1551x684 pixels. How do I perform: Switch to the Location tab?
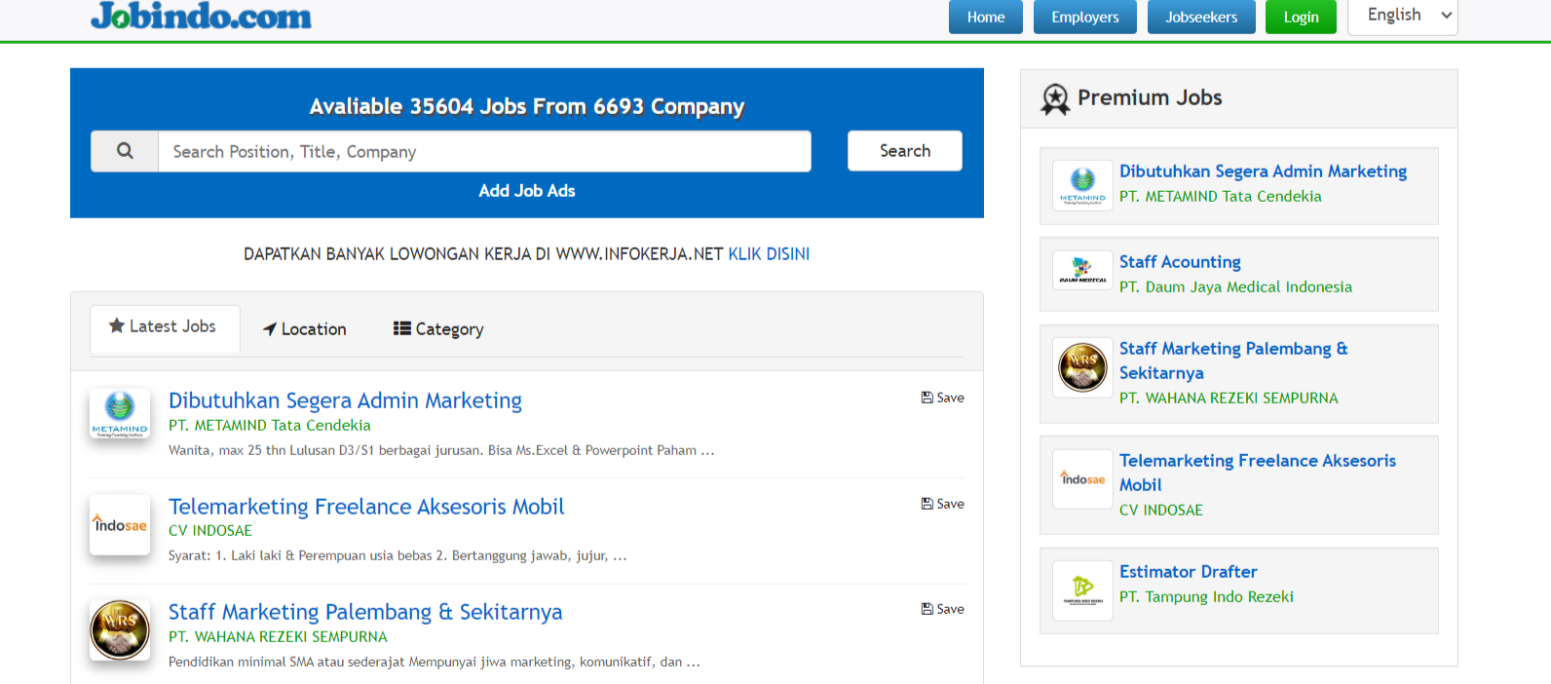pos(305,329)
